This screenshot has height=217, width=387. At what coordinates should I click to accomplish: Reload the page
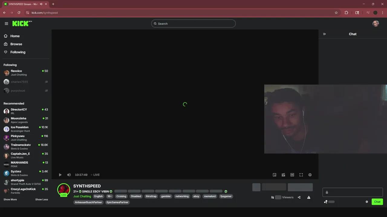click(x=19, y=13)
